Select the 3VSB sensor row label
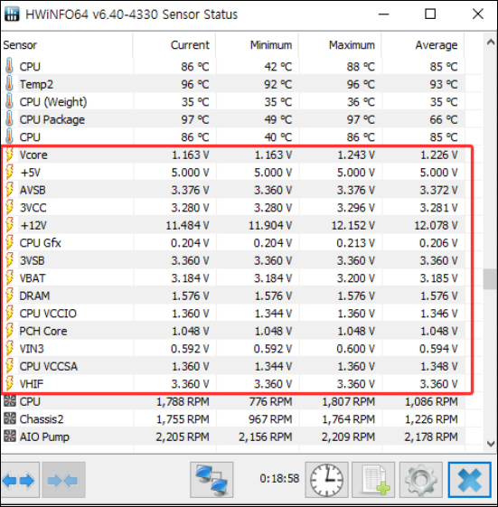Screen dimensions: 498x507 click(32, 260)
